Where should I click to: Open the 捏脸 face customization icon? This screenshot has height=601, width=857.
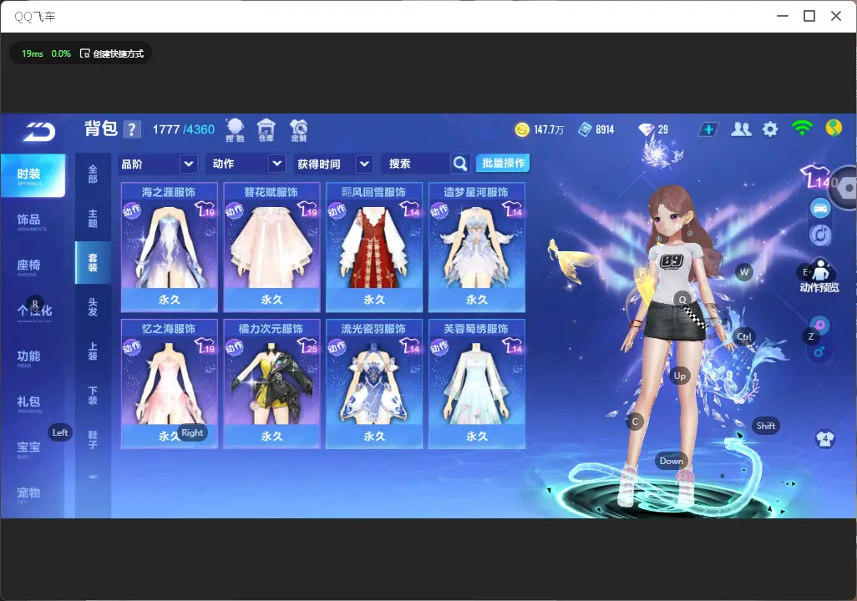click(235, 130)
